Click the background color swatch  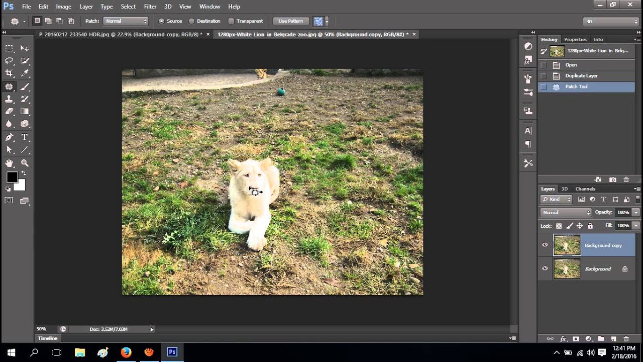[20, 187]
